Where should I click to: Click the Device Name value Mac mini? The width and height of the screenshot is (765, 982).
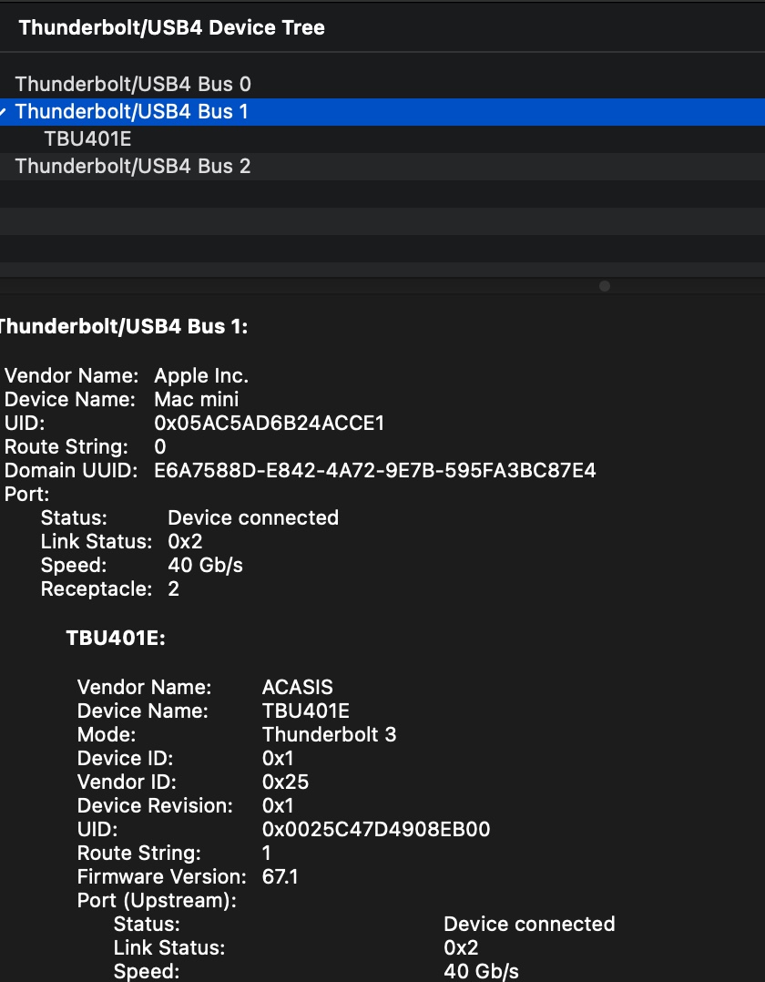[x=196, y=400]
